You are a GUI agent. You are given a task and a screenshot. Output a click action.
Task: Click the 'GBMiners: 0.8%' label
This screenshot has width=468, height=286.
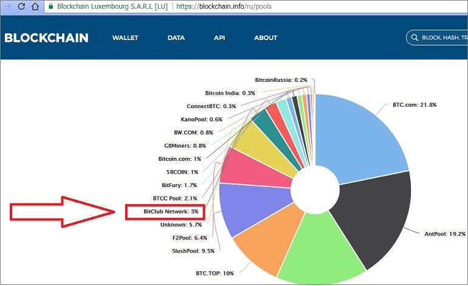point(185,146)
